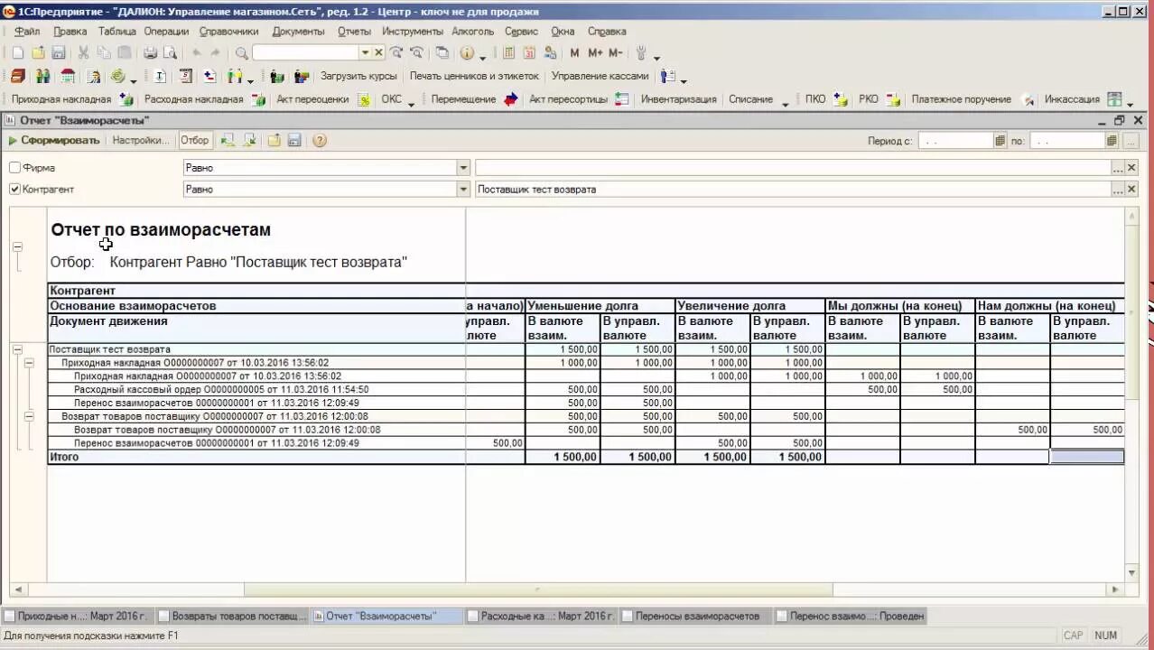The image size is (1154, 650).
Task: Uncheck the Контрагент filter checkbox
Action: [x=14, y=190]
